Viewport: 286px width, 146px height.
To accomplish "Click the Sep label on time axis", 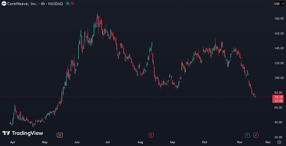I will [x=172, y=142].
